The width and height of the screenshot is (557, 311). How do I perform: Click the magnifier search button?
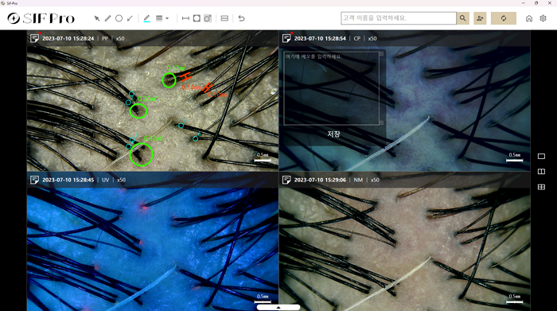[x=462, y=18]
